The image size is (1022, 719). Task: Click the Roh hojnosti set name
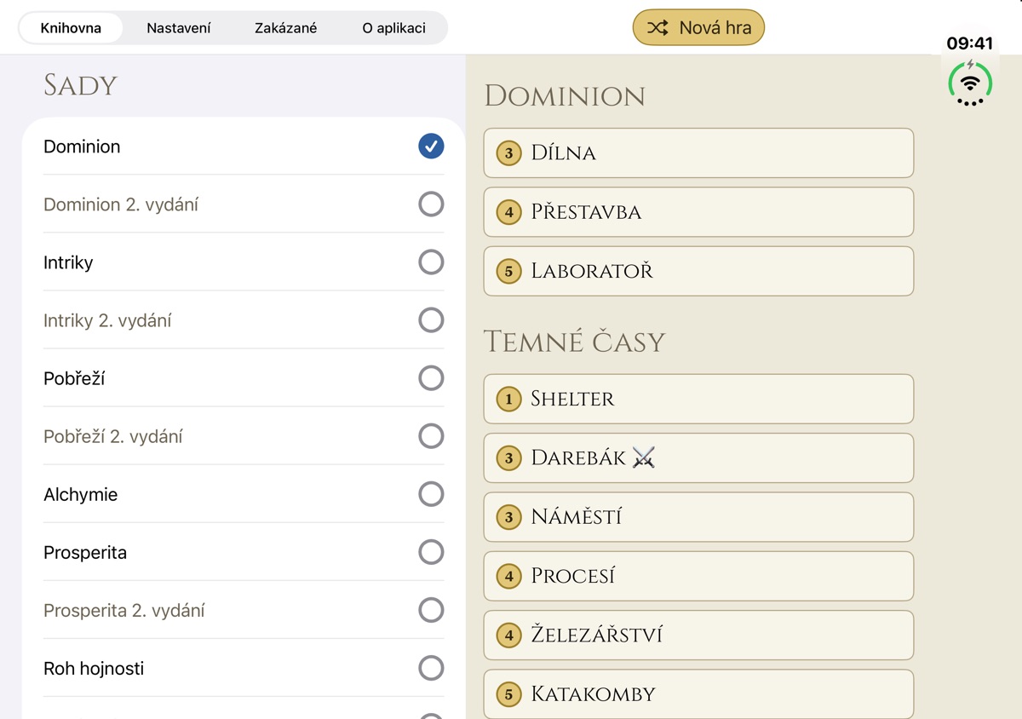point(94,669)
